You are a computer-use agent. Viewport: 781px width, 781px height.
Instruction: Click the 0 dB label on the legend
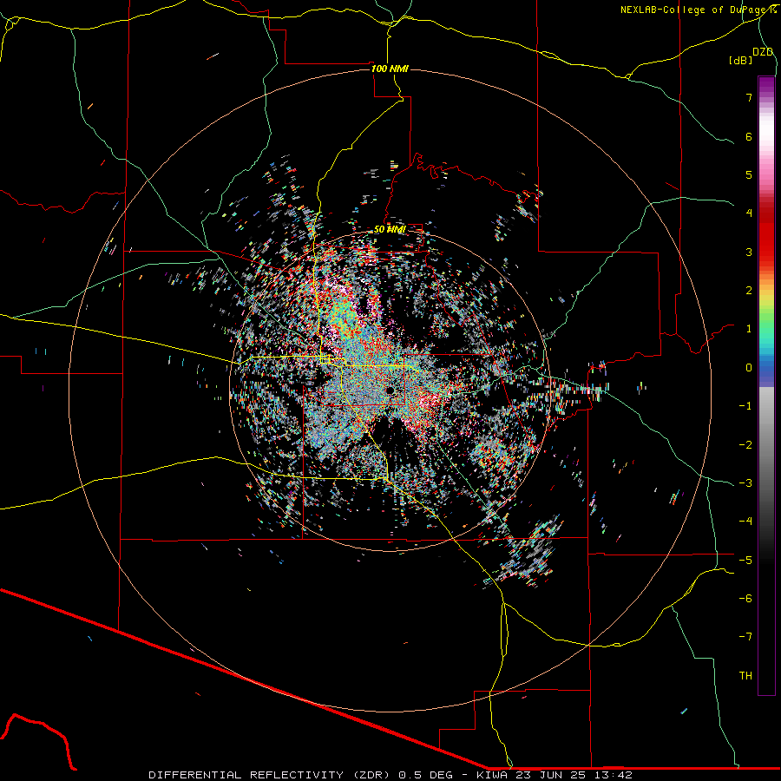click(749, 368)
